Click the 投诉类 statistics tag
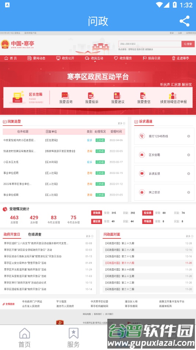Image resolution: width=196 pixels, height=350 pixels. [x=148, y=213]
